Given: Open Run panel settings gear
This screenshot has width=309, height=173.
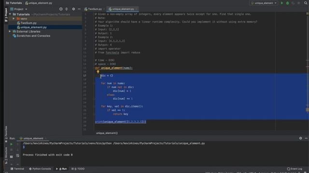Looking at the screenshot, I should tap(300, 138).
